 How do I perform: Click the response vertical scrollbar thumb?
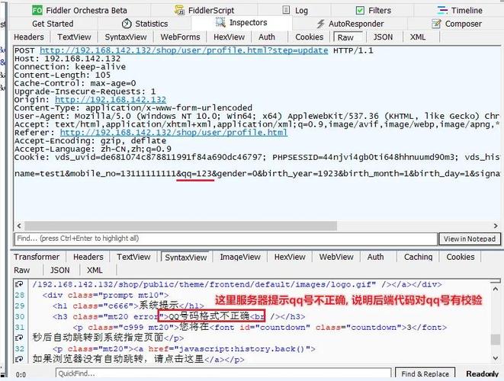pos(496,339)
